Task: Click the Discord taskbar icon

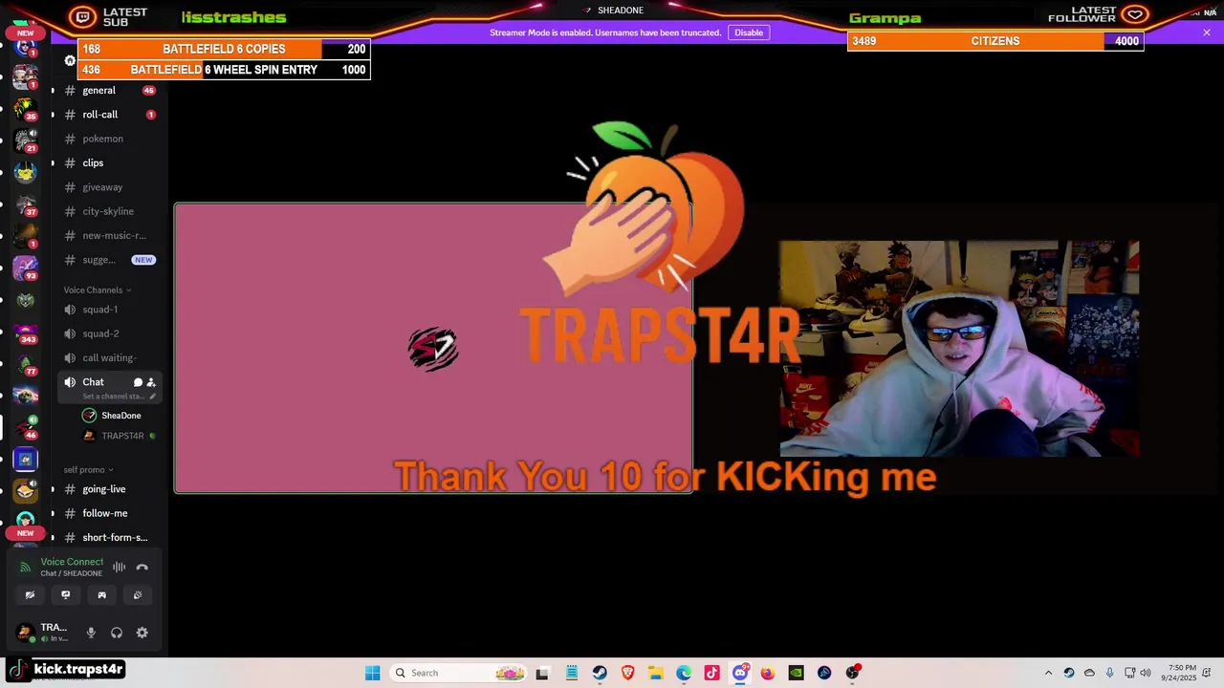Action: (739, 673)
